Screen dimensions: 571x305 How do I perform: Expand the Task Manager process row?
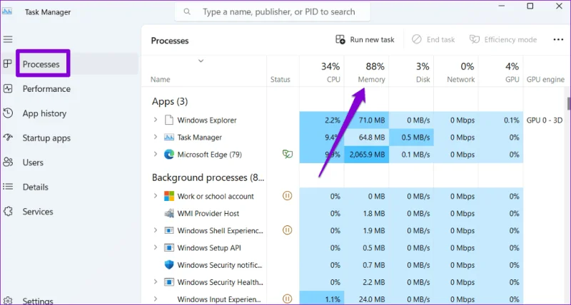tap(156, 137)
